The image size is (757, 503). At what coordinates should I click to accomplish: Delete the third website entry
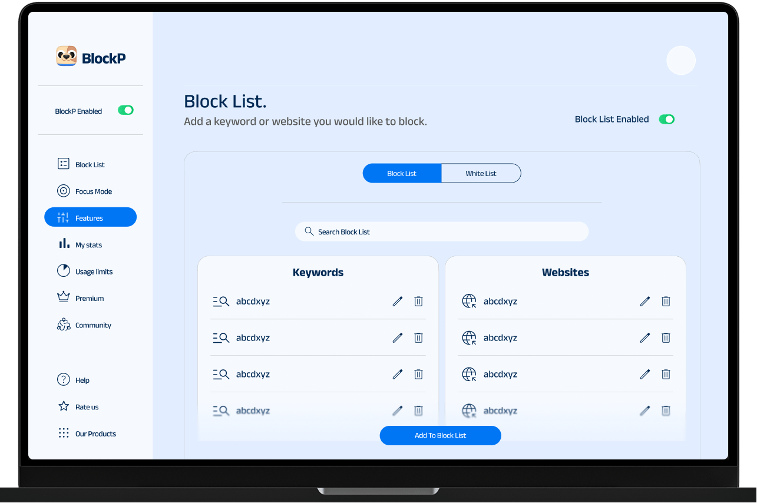(x=666, y=374)
